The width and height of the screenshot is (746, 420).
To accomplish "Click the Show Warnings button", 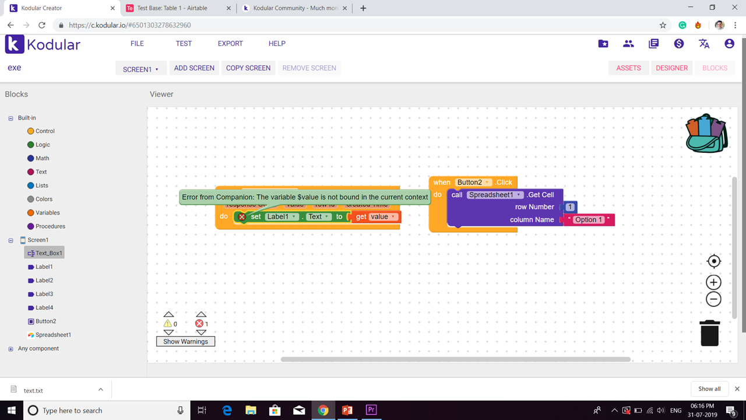I will (x=185, y=341).
